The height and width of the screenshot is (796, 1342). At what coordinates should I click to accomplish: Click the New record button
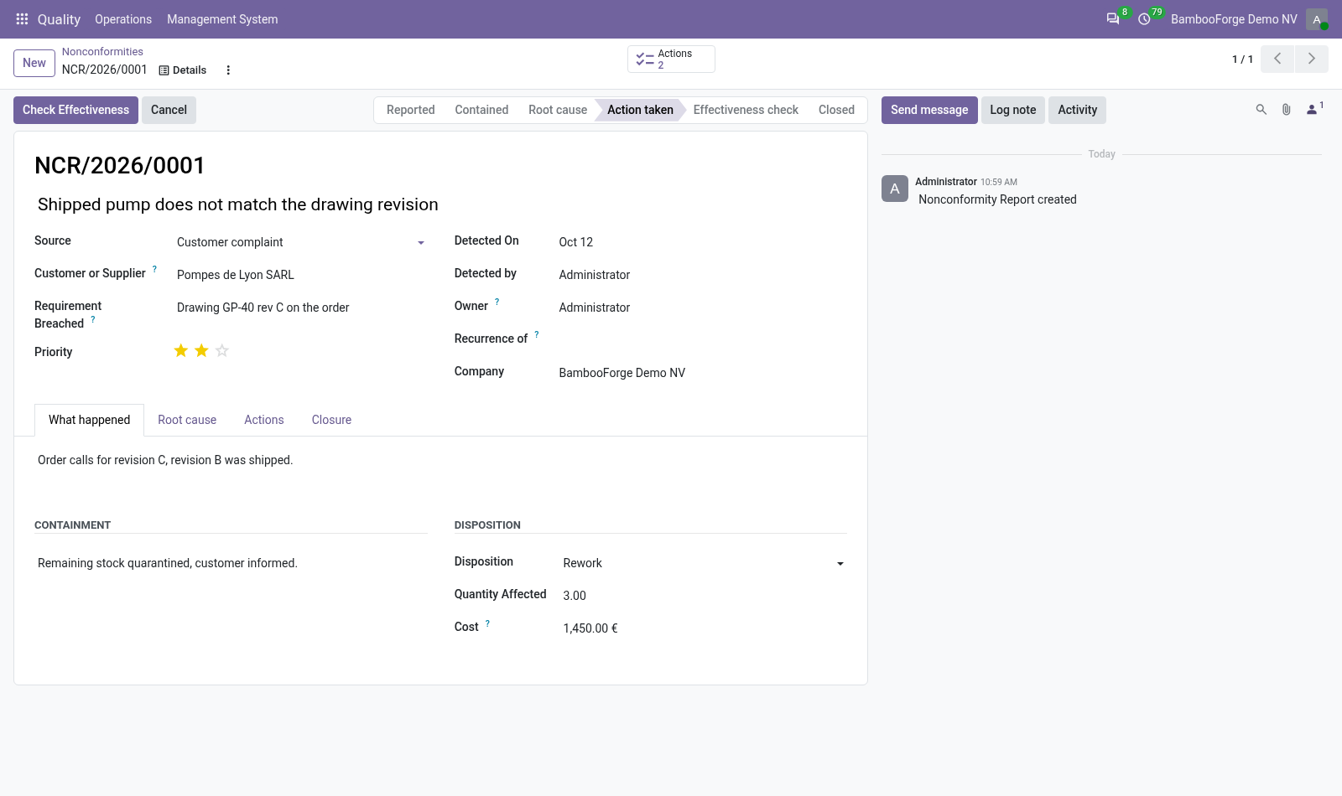click(x=34, y=63)
